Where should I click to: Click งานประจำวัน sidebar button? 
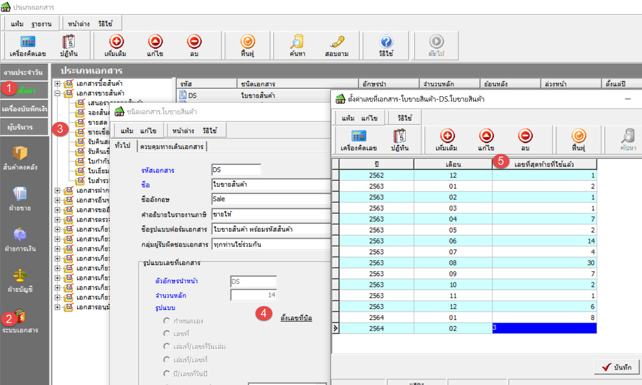coord(24,72)
